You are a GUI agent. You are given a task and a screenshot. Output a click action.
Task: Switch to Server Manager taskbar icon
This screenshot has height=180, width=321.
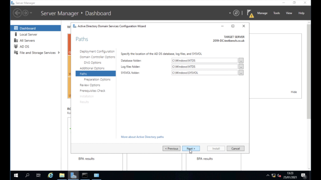73,175
